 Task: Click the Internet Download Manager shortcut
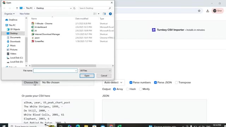coord(47,34)
